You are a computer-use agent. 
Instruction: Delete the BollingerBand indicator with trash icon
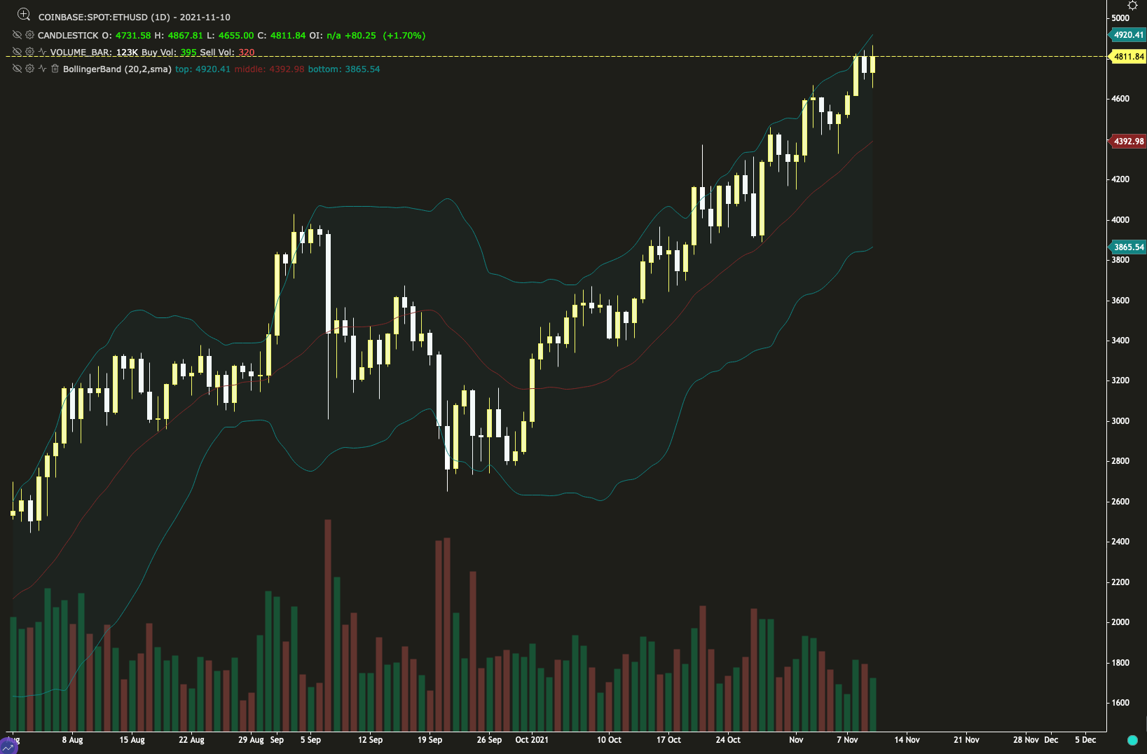click(x=55, y=69)
